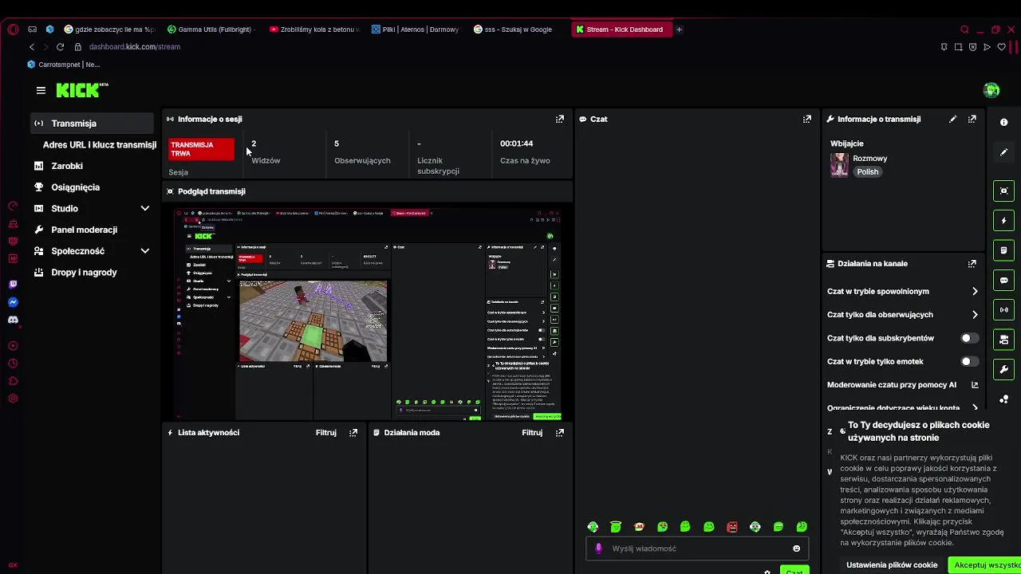
Task: Click the Wyślij wiadomość chat input
Action: [698, 548]
